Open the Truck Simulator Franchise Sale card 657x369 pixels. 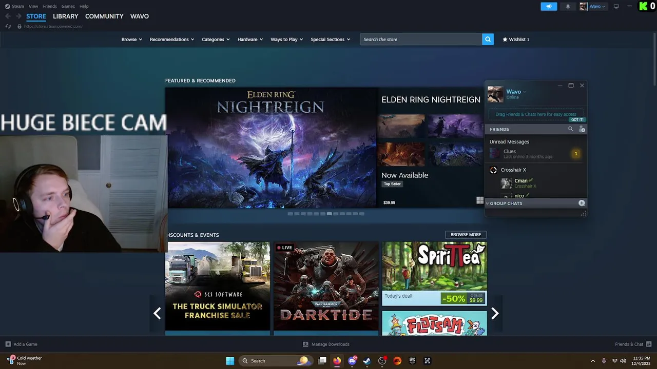point(218,286)
